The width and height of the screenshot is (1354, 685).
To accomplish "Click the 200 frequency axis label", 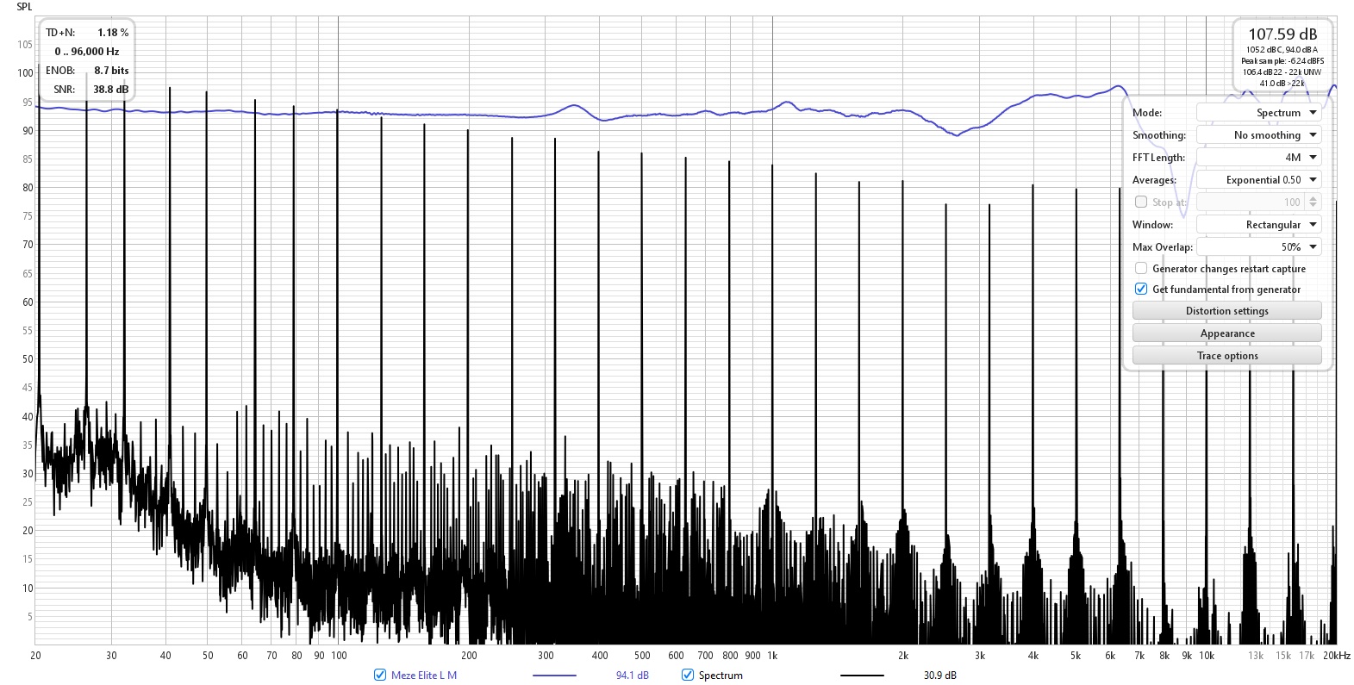I will tap(469, 656).
